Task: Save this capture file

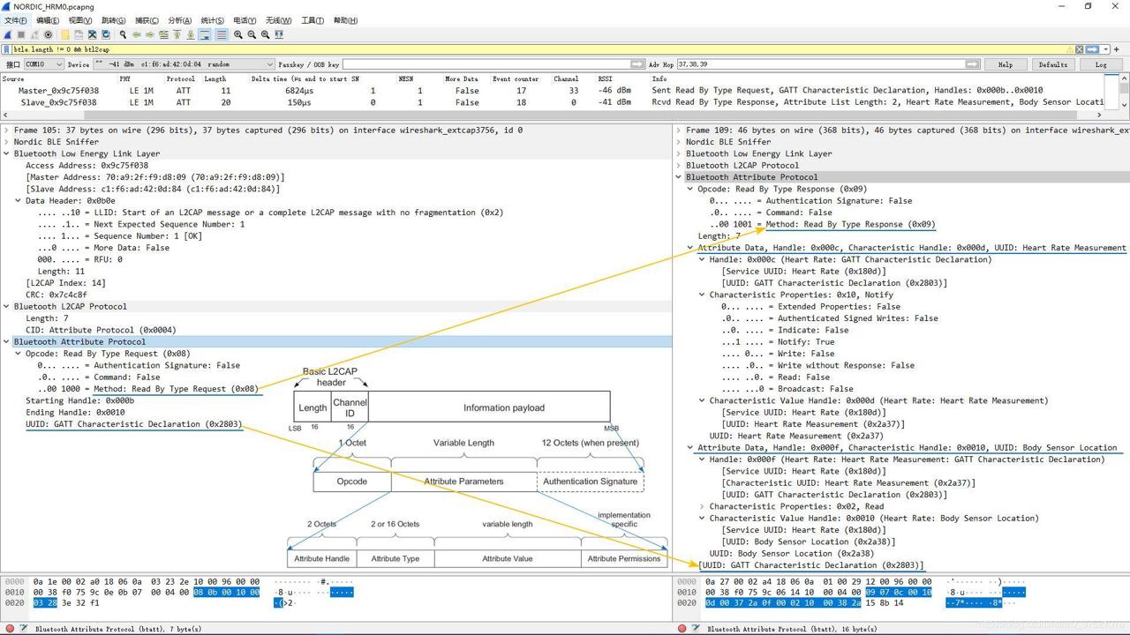Action: [79, 34]
